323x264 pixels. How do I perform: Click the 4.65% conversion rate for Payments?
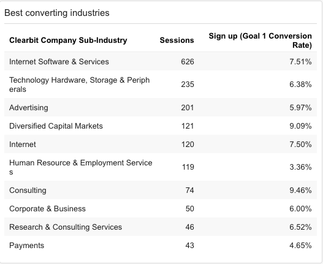(300, 245)
